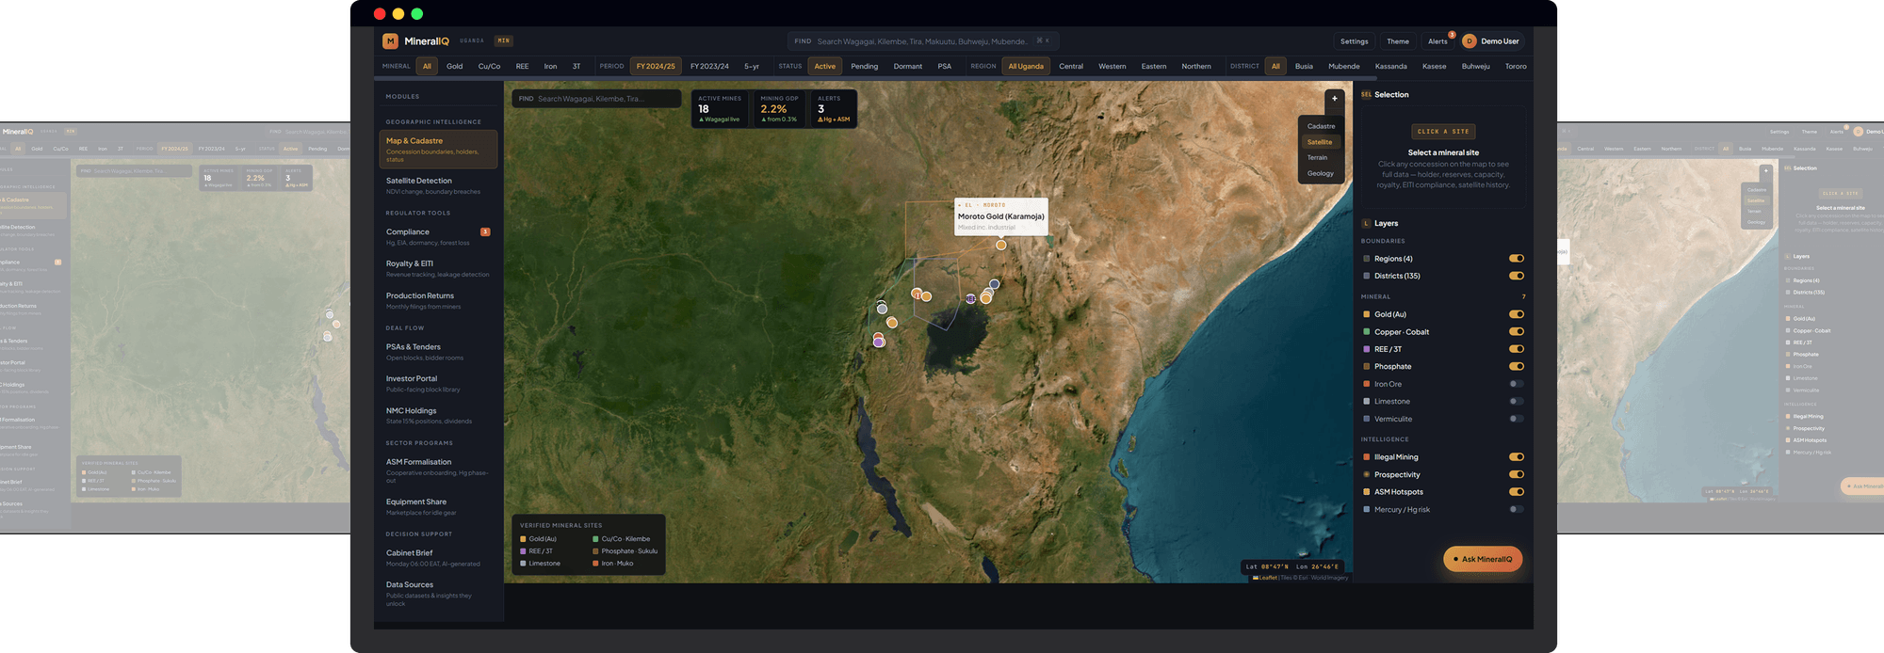This screenshot has height=653, width=1884.
Task: Turn off the Gold (Au) layer
Action: click(x=1516, y=314)
